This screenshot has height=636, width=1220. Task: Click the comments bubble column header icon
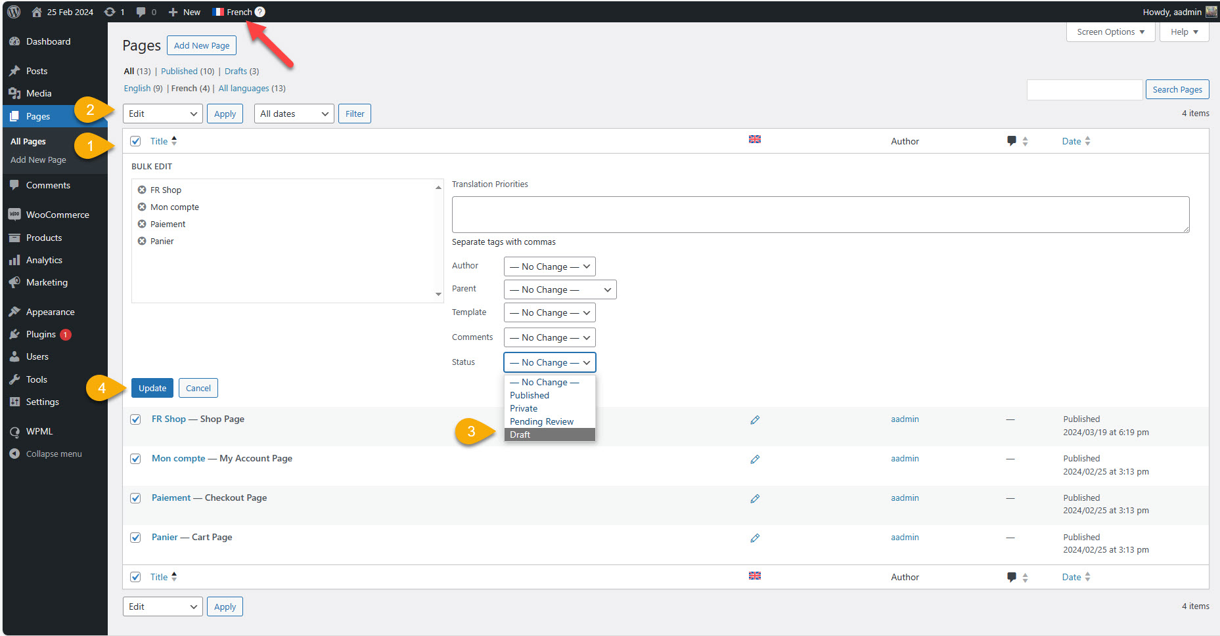click(x=1011, y=141)
